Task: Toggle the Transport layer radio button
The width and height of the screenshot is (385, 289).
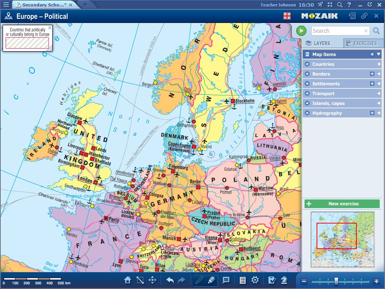Action: point(307,94)
